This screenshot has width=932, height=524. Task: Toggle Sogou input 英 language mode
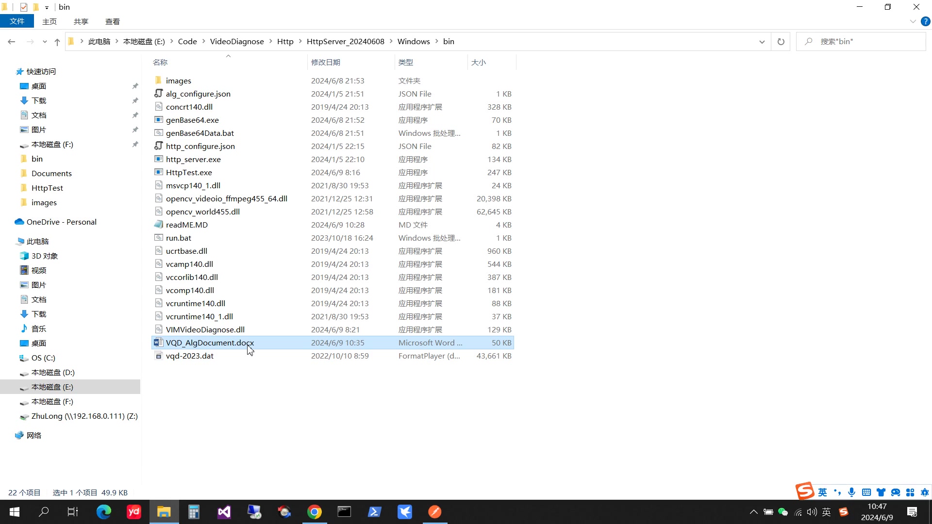822,492
